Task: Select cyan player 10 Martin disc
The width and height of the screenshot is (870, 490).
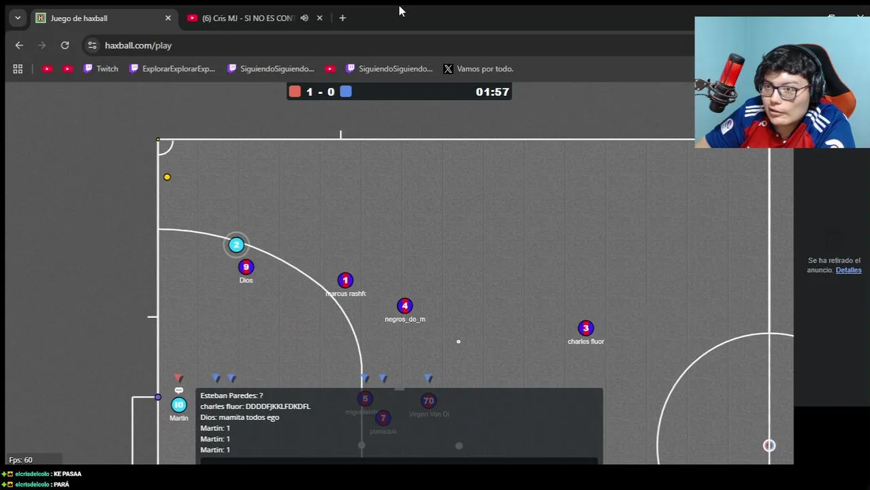Action: (178, 405)
